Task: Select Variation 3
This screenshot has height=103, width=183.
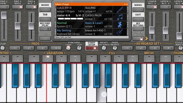Action: [61, 58]
